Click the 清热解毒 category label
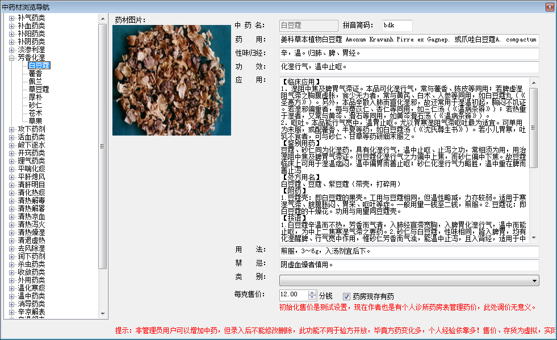The image size is (557, 340). [31, 201]
